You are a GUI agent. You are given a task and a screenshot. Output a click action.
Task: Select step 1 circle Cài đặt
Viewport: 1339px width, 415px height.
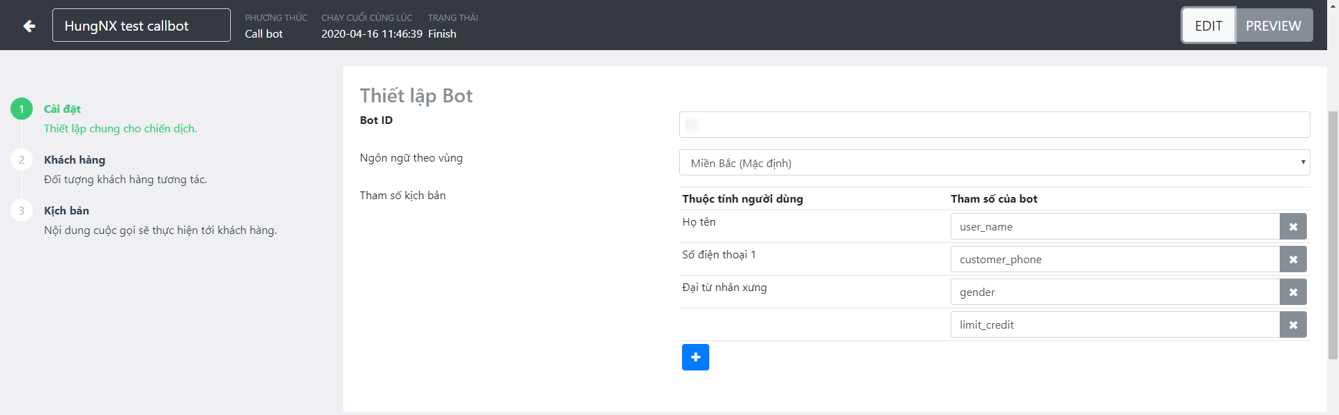tap(22, 109)
